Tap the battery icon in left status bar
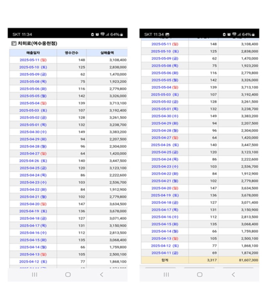Viewport: 267px width, 299px height. (x=121, y=34)
